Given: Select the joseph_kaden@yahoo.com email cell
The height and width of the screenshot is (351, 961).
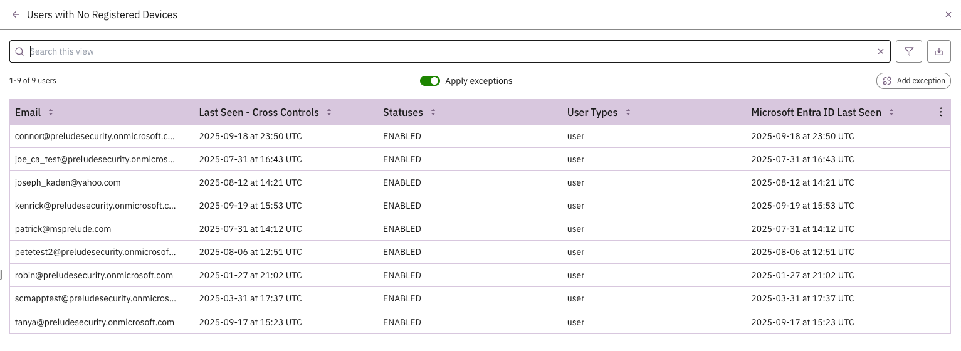Looking at the screenshot, I should [x=68, y=182].
